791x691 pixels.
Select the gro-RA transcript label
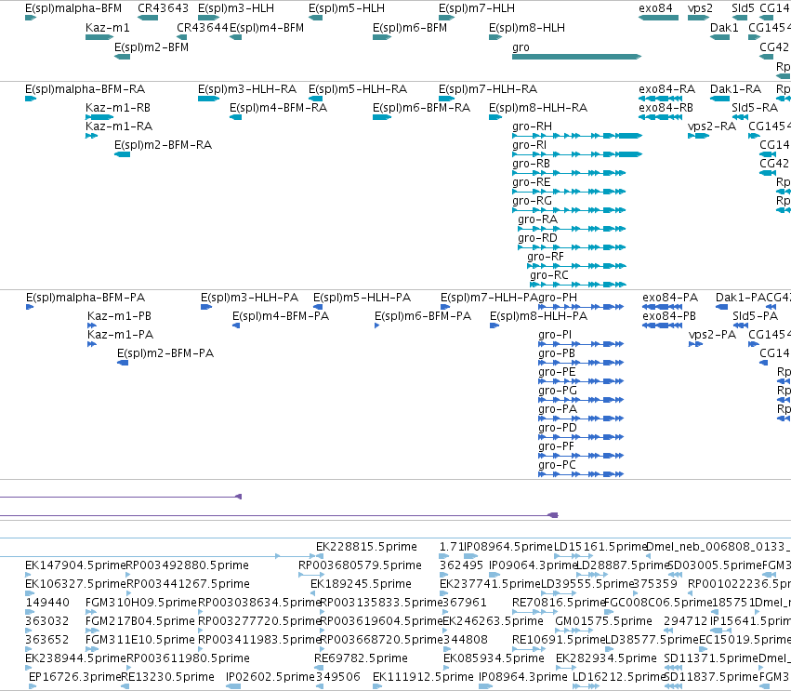(538, 219)
